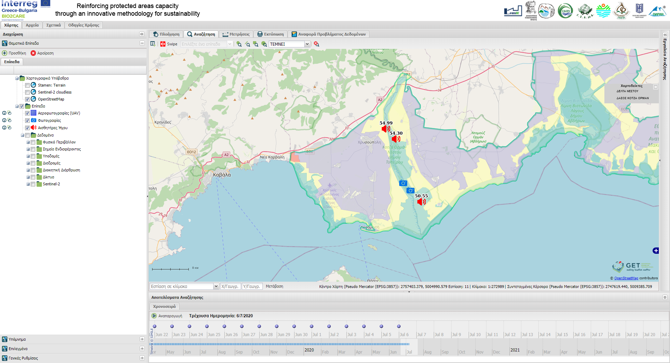This screenshot has width=670, height=363.
Task: Open the ΤΕΜΝΕΙ spatial relation dropdown
Action: click(x=307, y=44)
